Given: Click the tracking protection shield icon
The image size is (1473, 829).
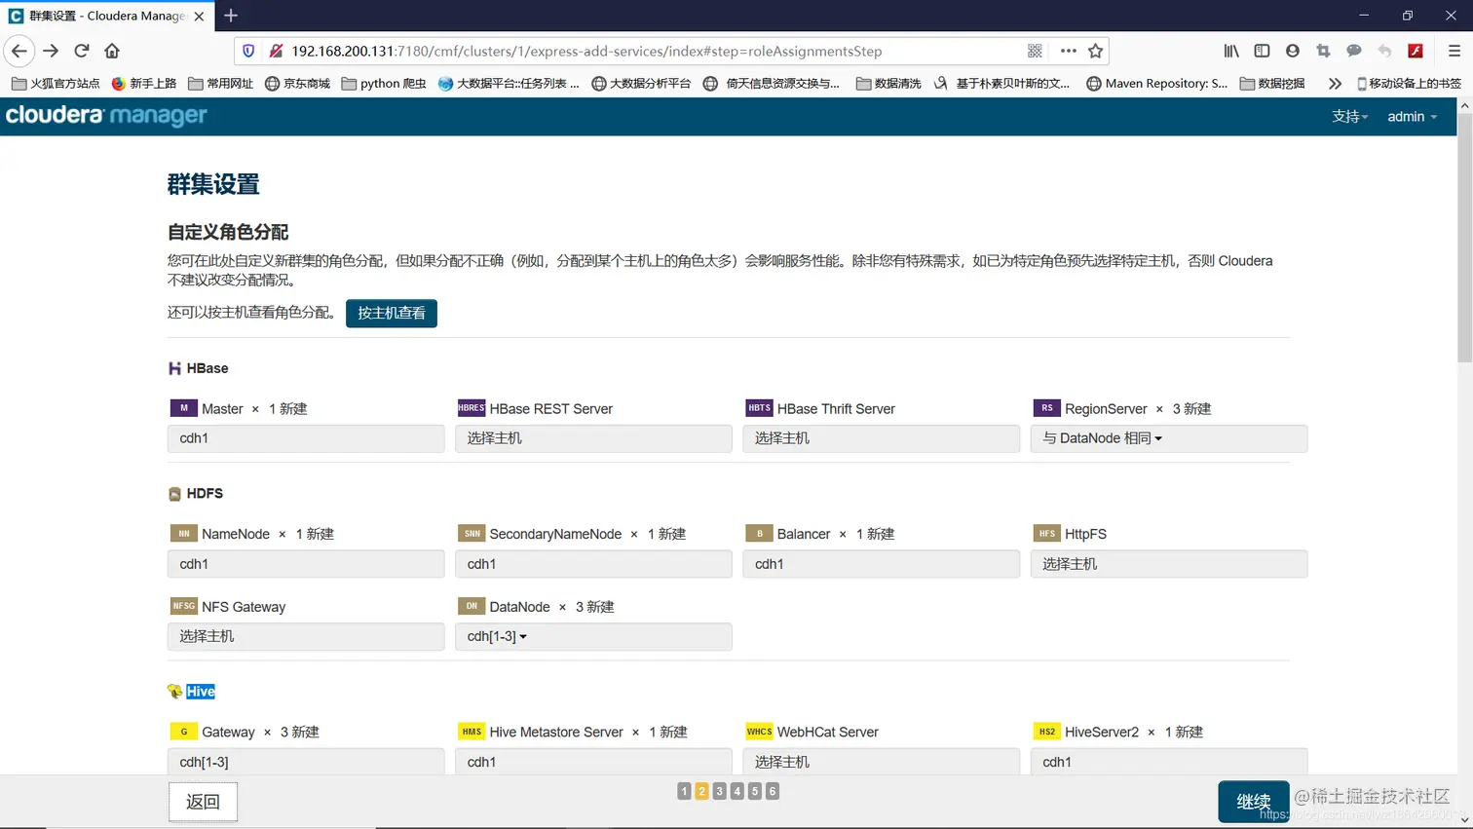Looking at the screenshot, I should (248, 51).
